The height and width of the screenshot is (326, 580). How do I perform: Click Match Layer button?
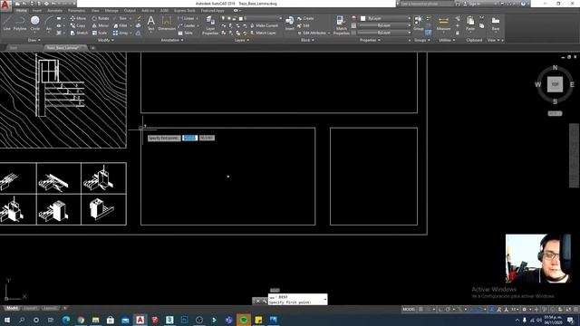[263, 33]
